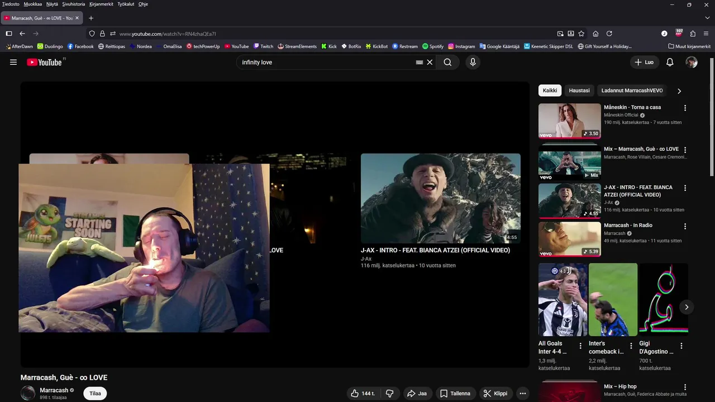This screenshot has width=715, height=402.
Task: Open options for Mix – Hip hop
Action: [x=685, y=387]
